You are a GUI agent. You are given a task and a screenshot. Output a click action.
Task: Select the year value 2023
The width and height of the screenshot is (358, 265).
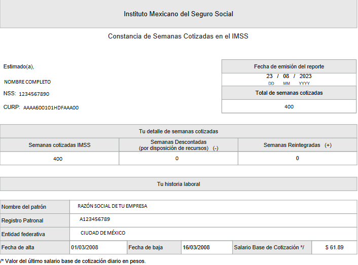tap(305, 76)
